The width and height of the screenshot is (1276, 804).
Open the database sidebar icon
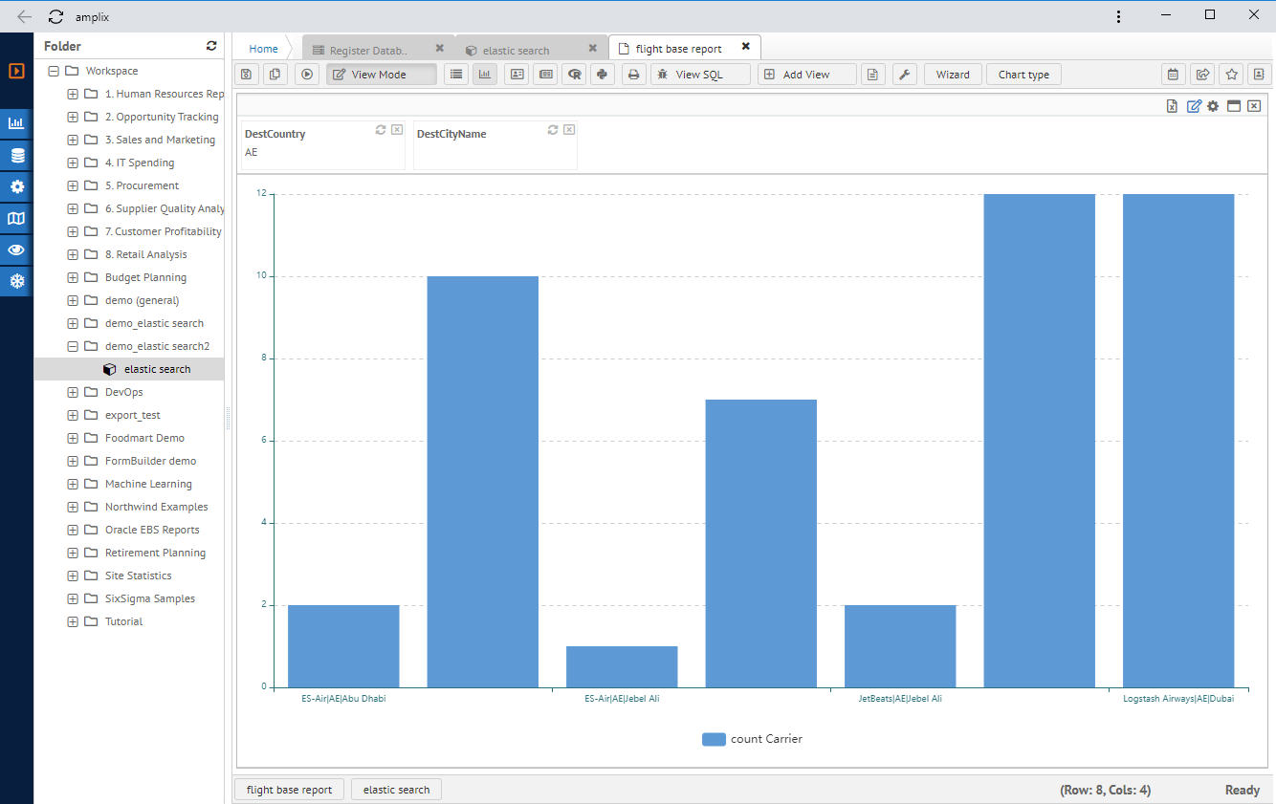[16, 155]
